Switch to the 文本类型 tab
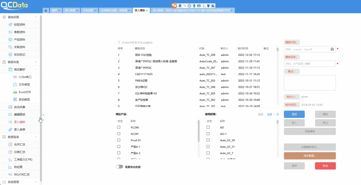The width and height of the screenshot is (361, 185). click(x=89, y=11)
